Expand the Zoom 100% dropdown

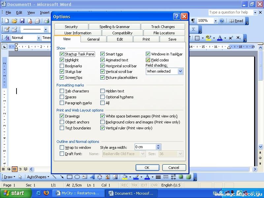(x=215, y=21)
